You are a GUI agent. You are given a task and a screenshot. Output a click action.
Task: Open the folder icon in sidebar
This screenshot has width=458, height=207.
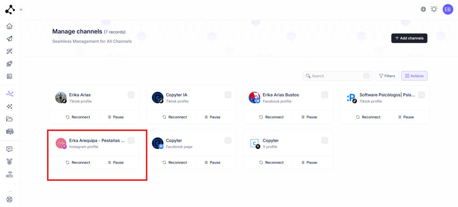click(x=9, y=119)
